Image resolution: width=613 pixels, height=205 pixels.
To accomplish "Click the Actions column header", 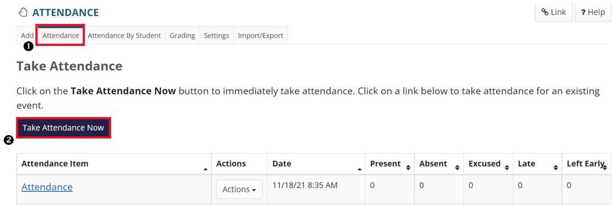I will pos(231,164).
